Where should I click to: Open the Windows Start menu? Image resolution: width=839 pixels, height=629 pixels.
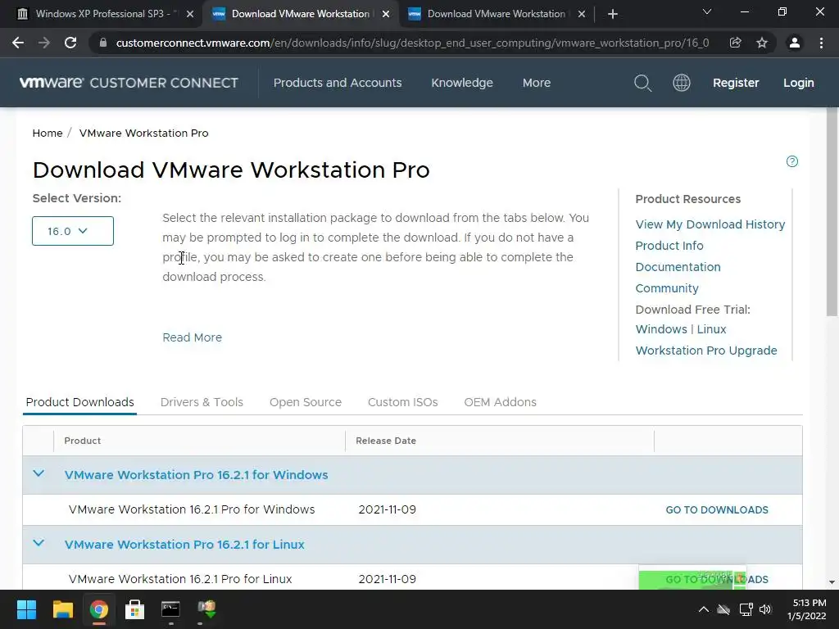tap(26, 609)
